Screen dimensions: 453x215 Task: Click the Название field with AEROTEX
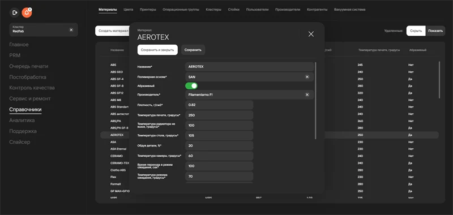coord(249,67)
